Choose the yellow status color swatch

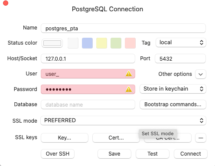(x=101, y=43)
